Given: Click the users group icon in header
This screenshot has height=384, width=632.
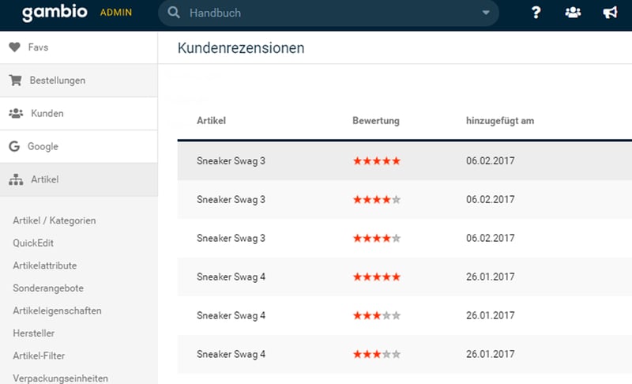Looking at the screenshot, I should (x=573, y=13).
